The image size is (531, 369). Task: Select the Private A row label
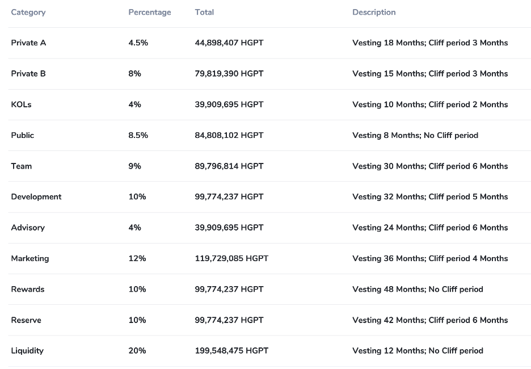(28, 43)
